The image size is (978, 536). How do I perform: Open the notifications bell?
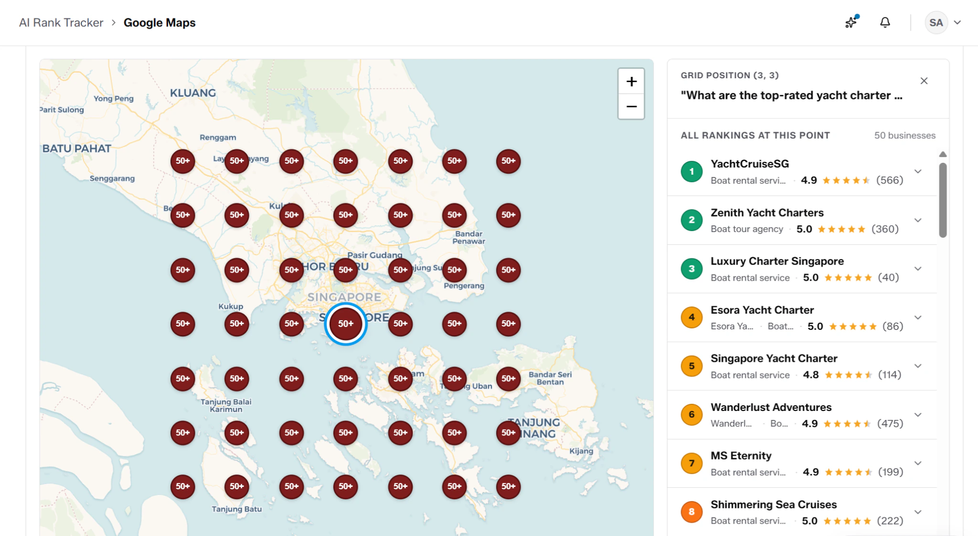coord(885,22)
